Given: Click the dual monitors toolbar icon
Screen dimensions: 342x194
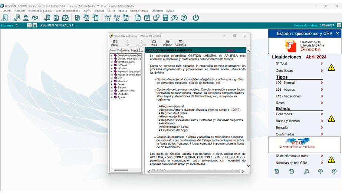Looking at the screenshot, I should (156, 18).
